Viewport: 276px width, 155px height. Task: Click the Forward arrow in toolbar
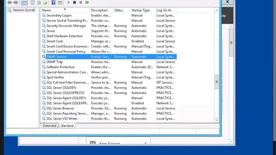pyautogui.click(x=16, y=3)
